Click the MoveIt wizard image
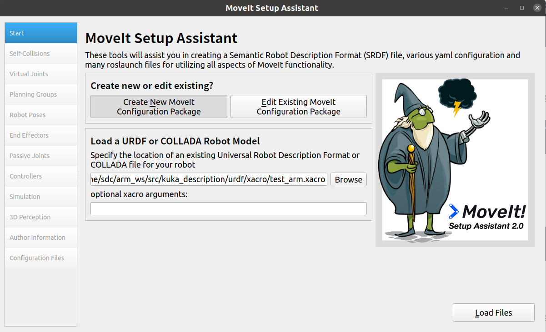The width and height of the screenshot is (546, 332). 455,160
